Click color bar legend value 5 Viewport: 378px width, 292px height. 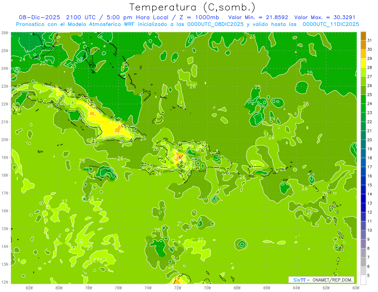pyautogui.click(x=369, y=275)
